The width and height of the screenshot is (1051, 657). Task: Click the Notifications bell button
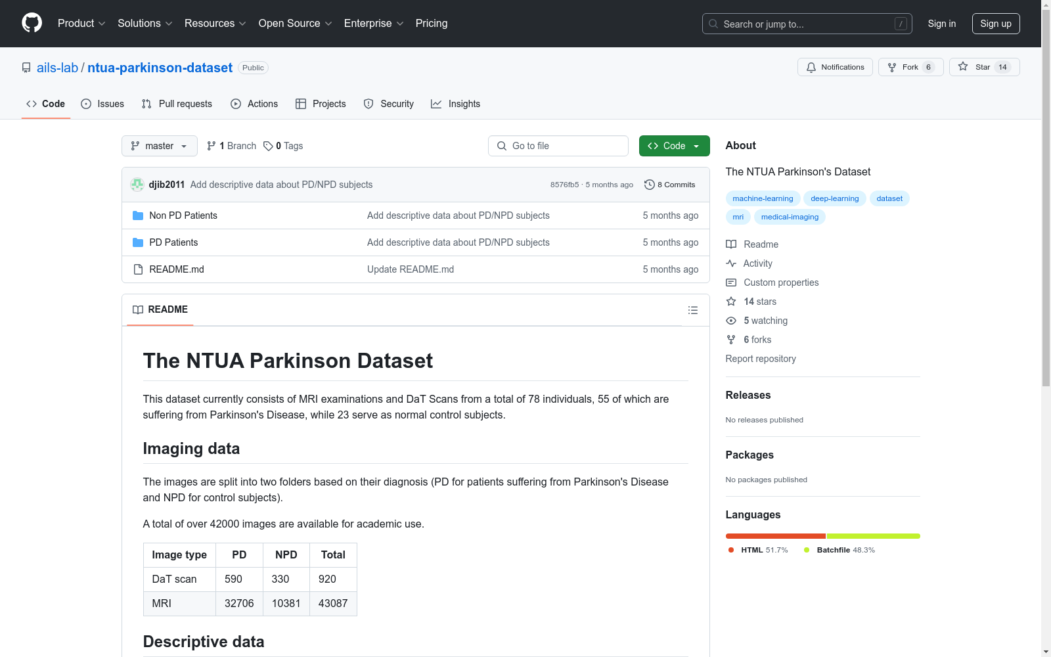pos(835,67)
